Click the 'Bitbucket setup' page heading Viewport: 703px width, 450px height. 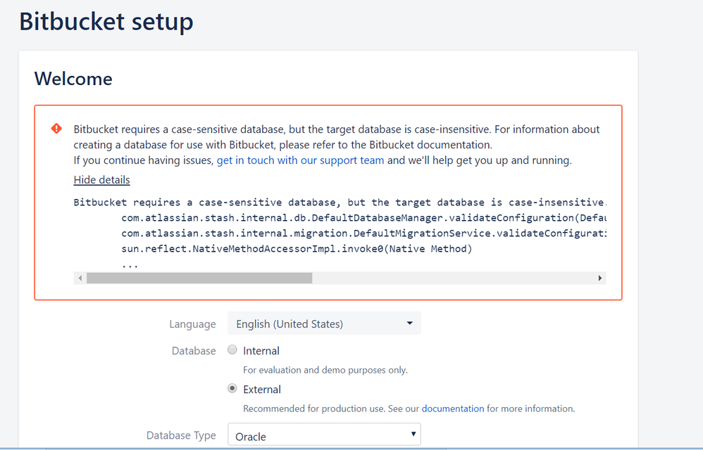[106, 22]
